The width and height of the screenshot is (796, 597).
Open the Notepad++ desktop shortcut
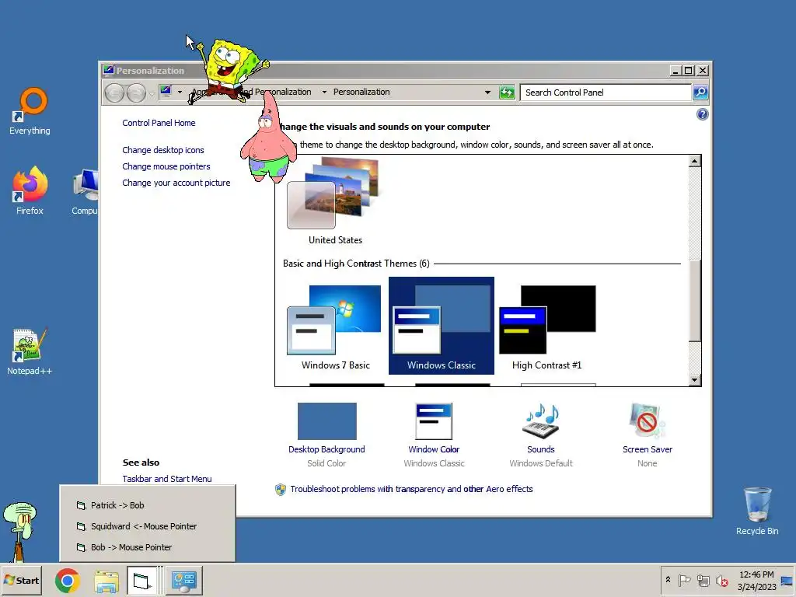(x=30, y=352)
